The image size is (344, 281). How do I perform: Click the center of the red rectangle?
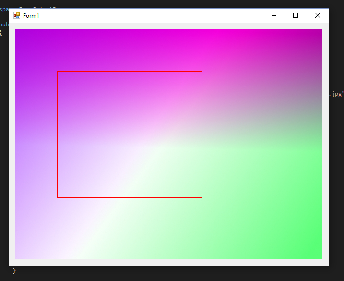(x=130, y=134)
